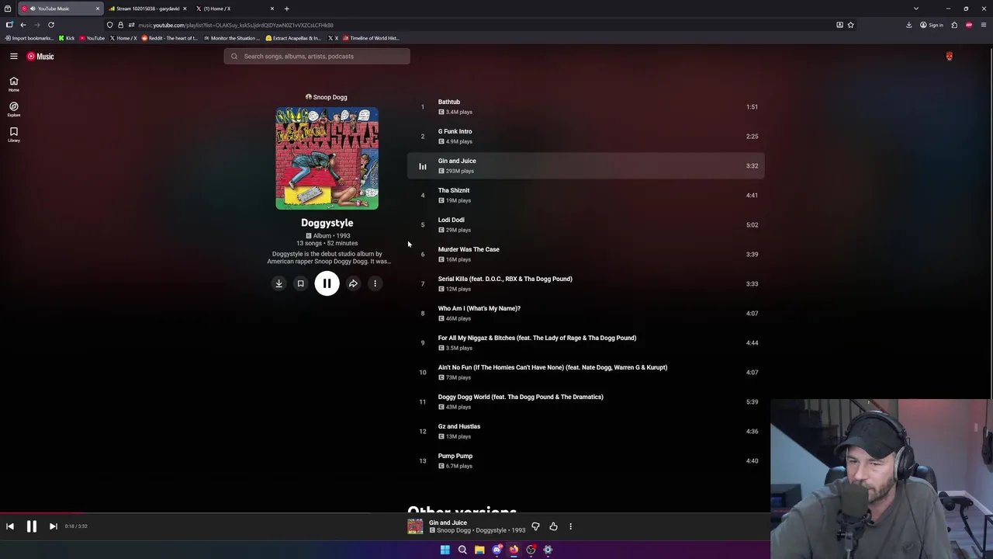993x559 pixels.
Task: Open Explore in the sidebar
Action: 13,109
